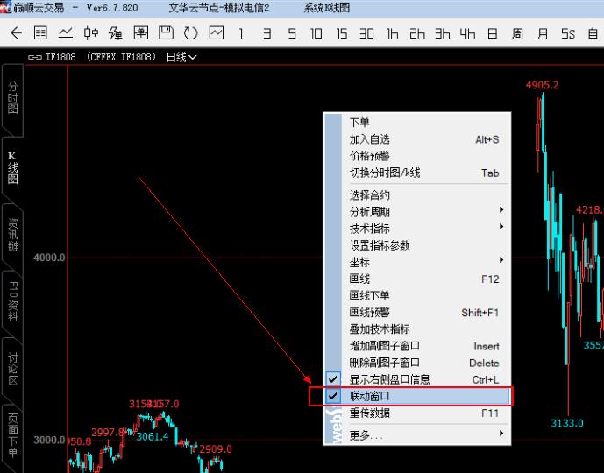Click the save disk toolbar icon
604x473 pixels.
point(166,33)
